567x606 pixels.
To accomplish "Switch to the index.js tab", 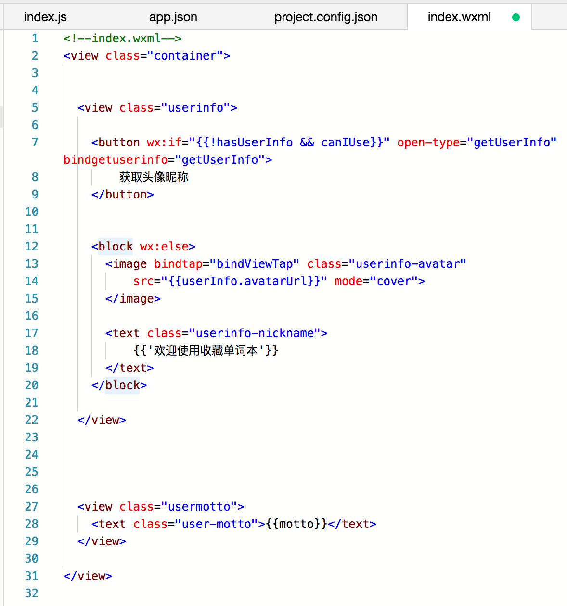I will [x=45, y=17].
